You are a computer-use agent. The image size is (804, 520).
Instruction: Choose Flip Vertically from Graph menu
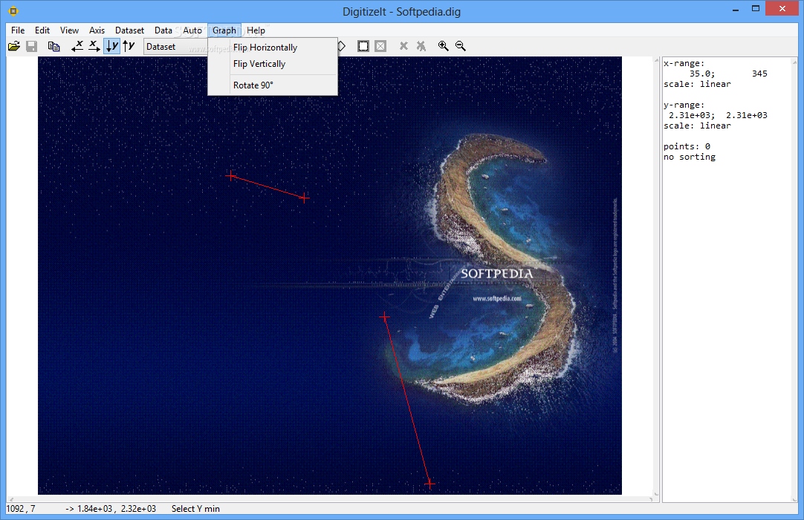click(273, 64)
